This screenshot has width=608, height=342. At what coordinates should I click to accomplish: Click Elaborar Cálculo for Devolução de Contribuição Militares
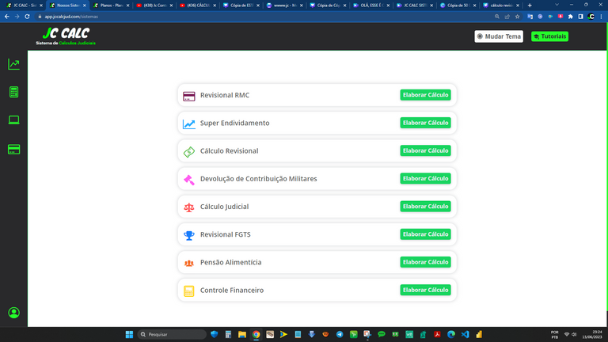(x=425, y=179)
